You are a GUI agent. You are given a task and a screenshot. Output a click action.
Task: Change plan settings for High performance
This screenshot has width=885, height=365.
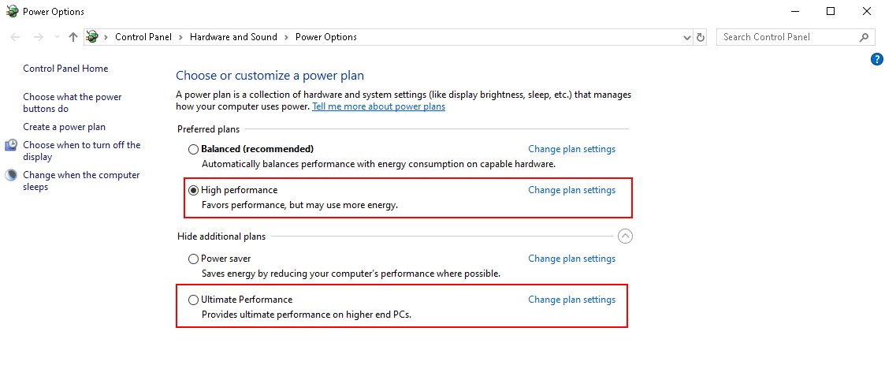pos(571,190)
